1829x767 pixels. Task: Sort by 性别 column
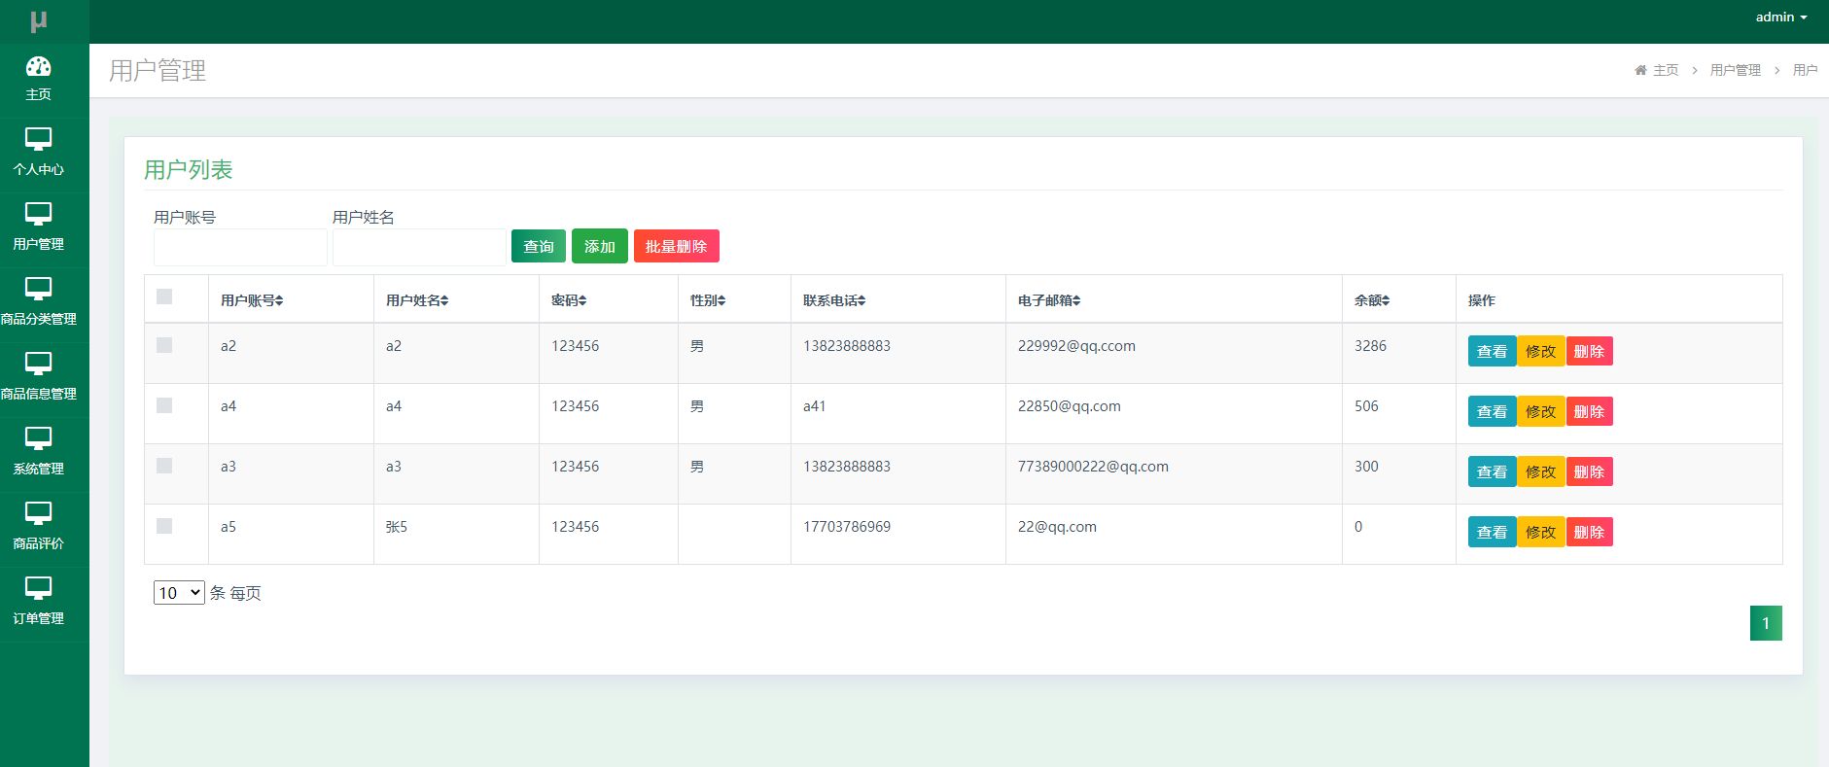(708, 300)
